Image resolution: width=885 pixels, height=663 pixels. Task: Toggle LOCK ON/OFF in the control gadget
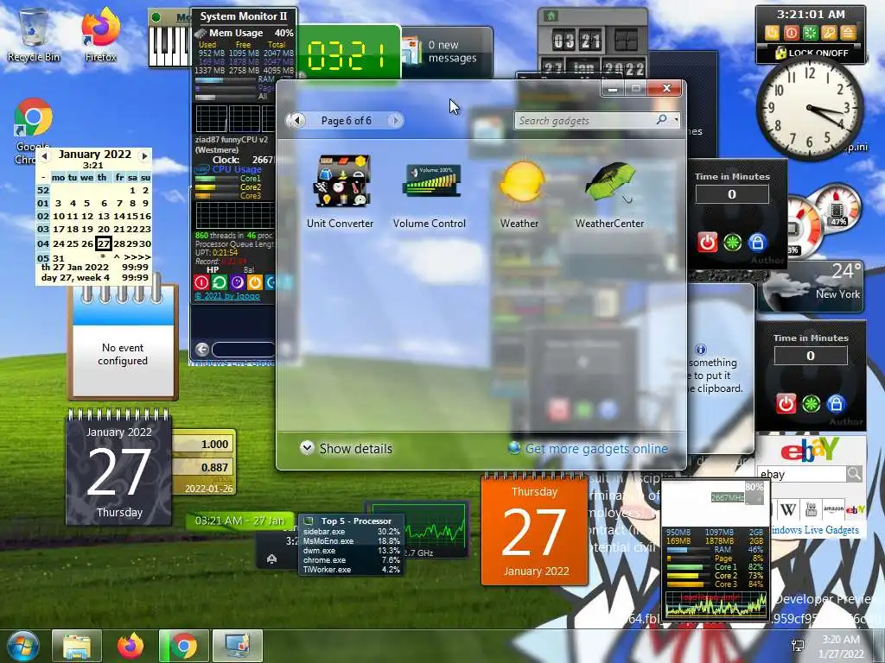pyautogui.click(x=812, y=53)
